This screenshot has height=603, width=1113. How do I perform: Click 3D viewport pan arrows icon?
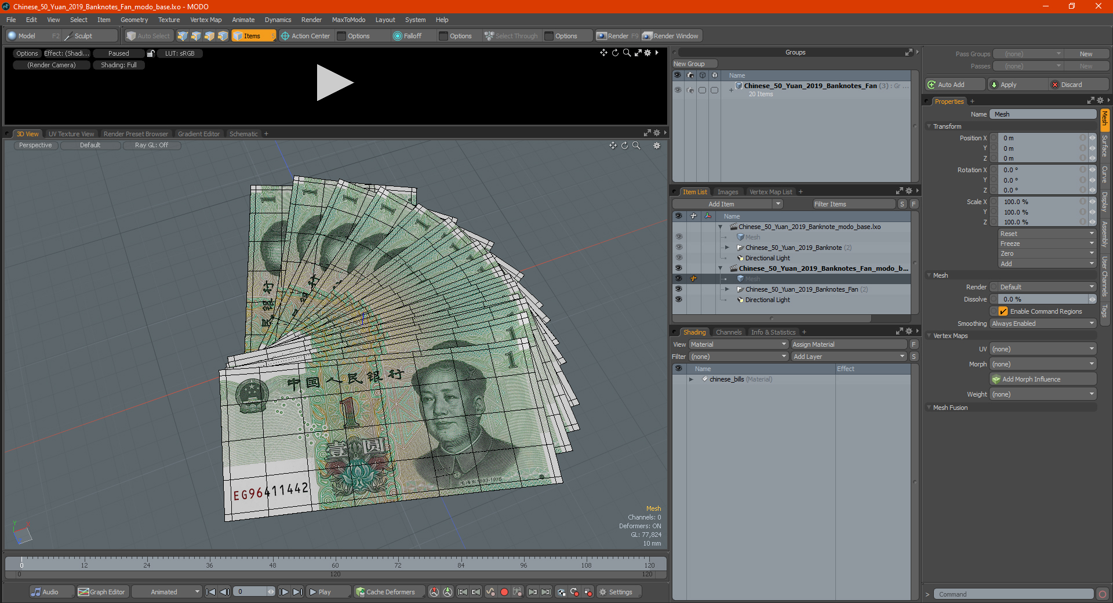[x=613, y=146]
